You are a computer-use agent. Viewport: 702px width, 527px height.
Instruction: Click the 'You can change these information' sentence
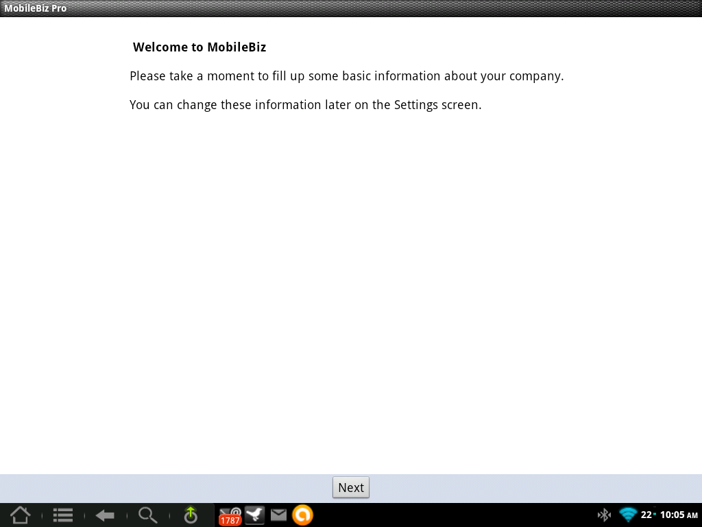click(x=305, y=105)
